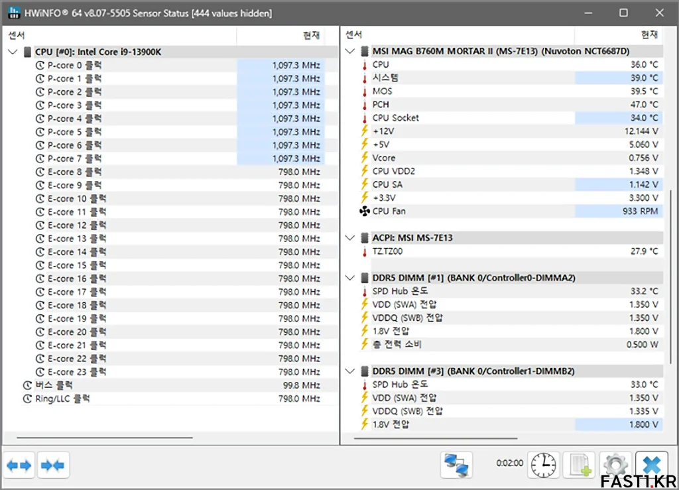Collapse the ACPI: MSI MS-7E13 group

coord(350,237)
